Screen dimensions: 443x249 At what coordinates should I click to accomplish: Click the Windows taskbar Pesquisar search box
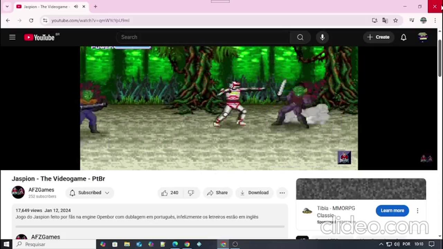[x=55, y=244]
